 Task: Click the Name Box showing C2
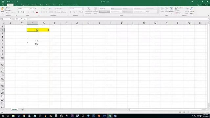click(6, 19)
